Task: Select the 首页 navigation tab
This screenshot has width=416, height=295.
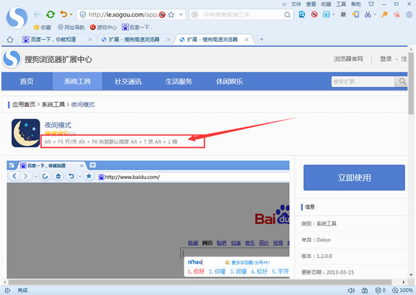Action: tap(27, 81)
